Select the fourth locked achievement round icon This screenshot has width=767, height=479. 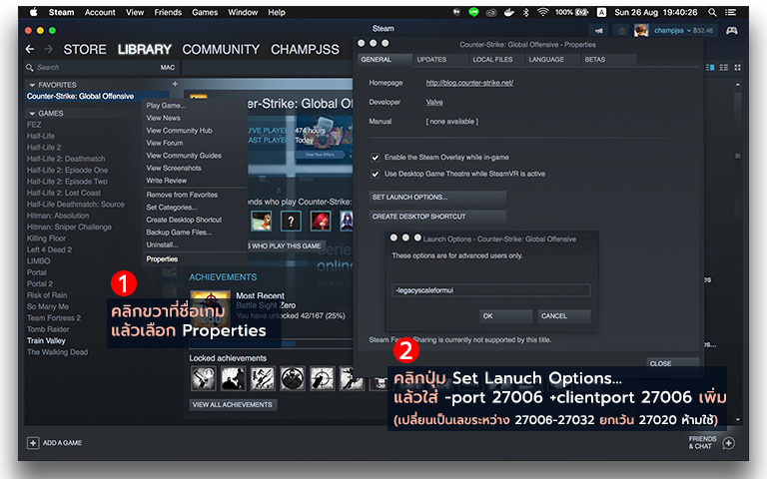[x=292, y=378]
